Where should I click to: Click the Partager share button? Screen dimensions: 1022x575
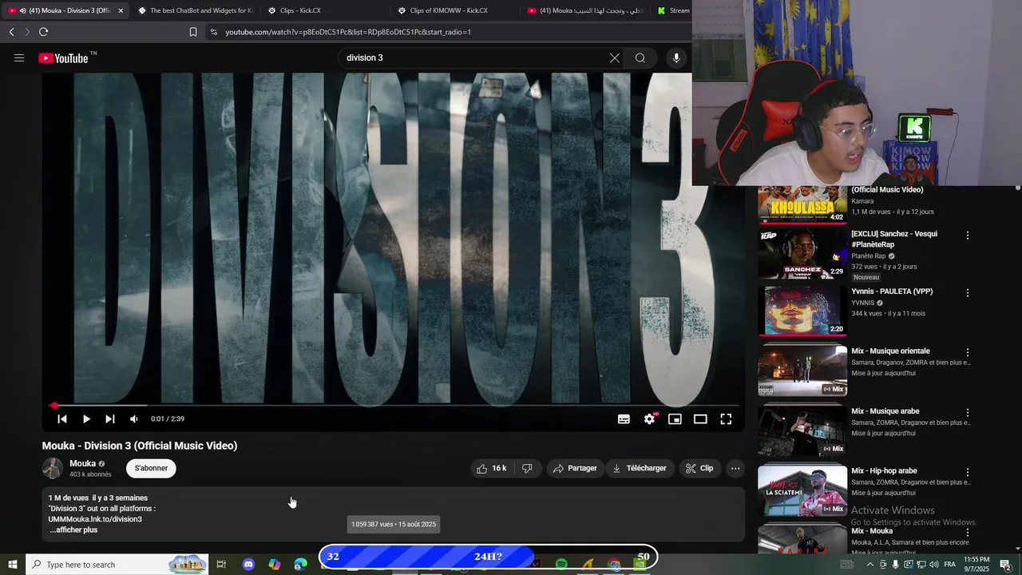[575, 468]
